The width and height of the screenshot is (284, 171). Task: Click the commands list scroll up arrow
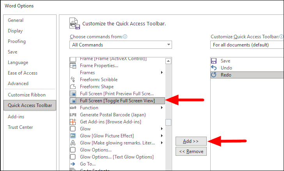(x=168, y=61)
